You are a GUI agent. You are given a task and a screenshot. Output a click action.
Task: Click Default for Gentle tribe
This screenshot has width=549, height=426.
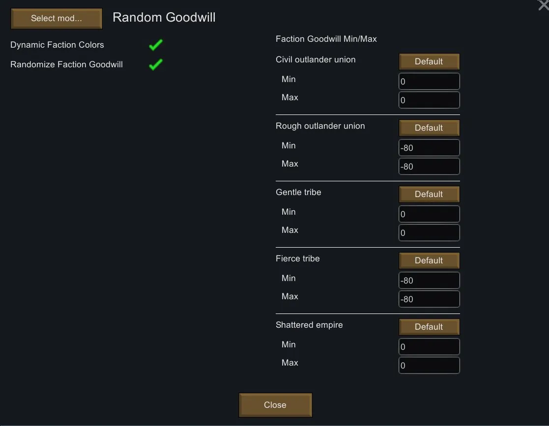pos(429,194)
